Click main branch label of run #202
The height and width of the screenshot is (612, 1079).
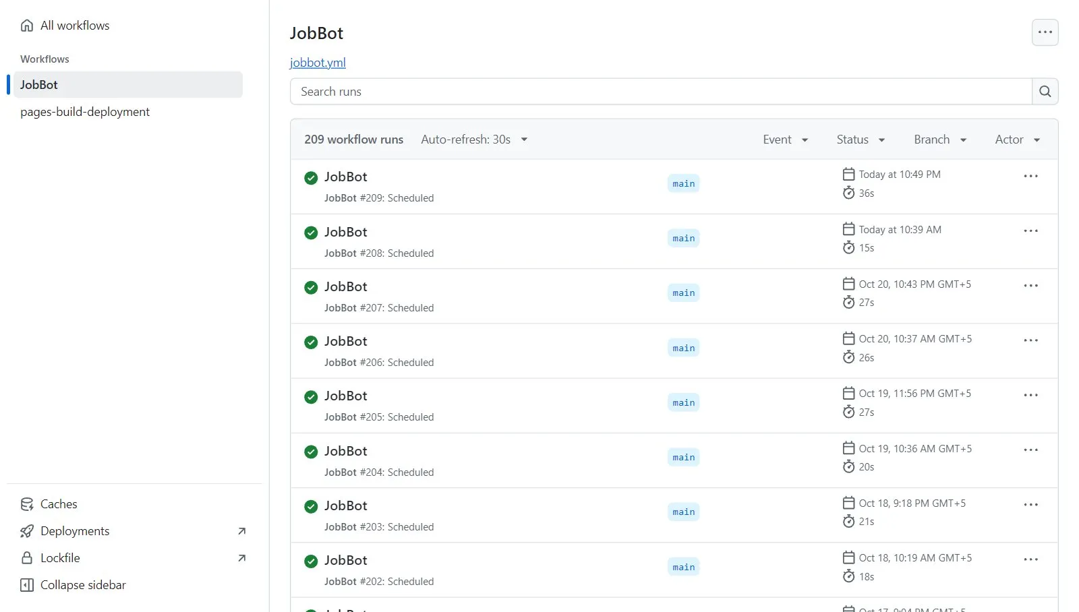tap(683, 567)
